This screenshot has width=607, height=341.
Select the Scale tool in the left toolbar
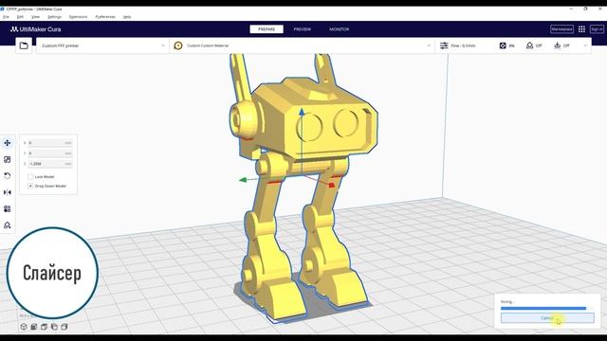coord(8,159)
